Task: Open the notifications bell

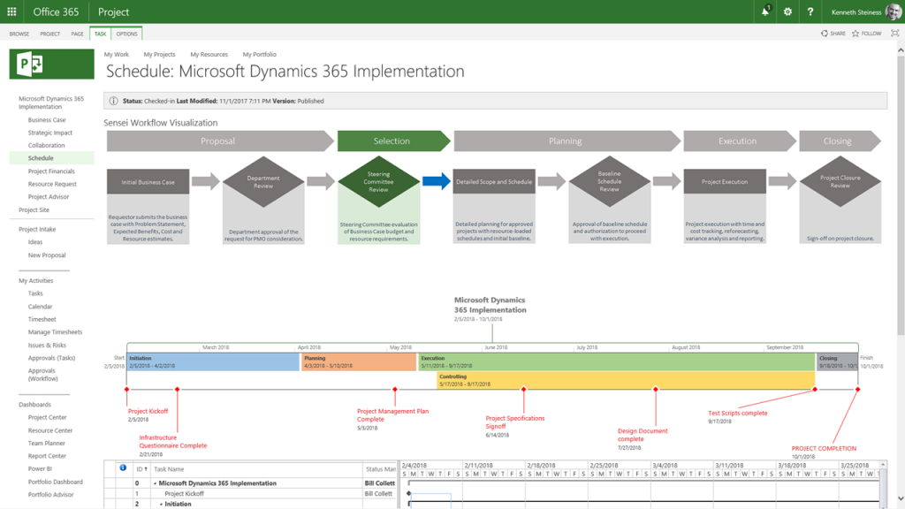Action: [765, 11]
